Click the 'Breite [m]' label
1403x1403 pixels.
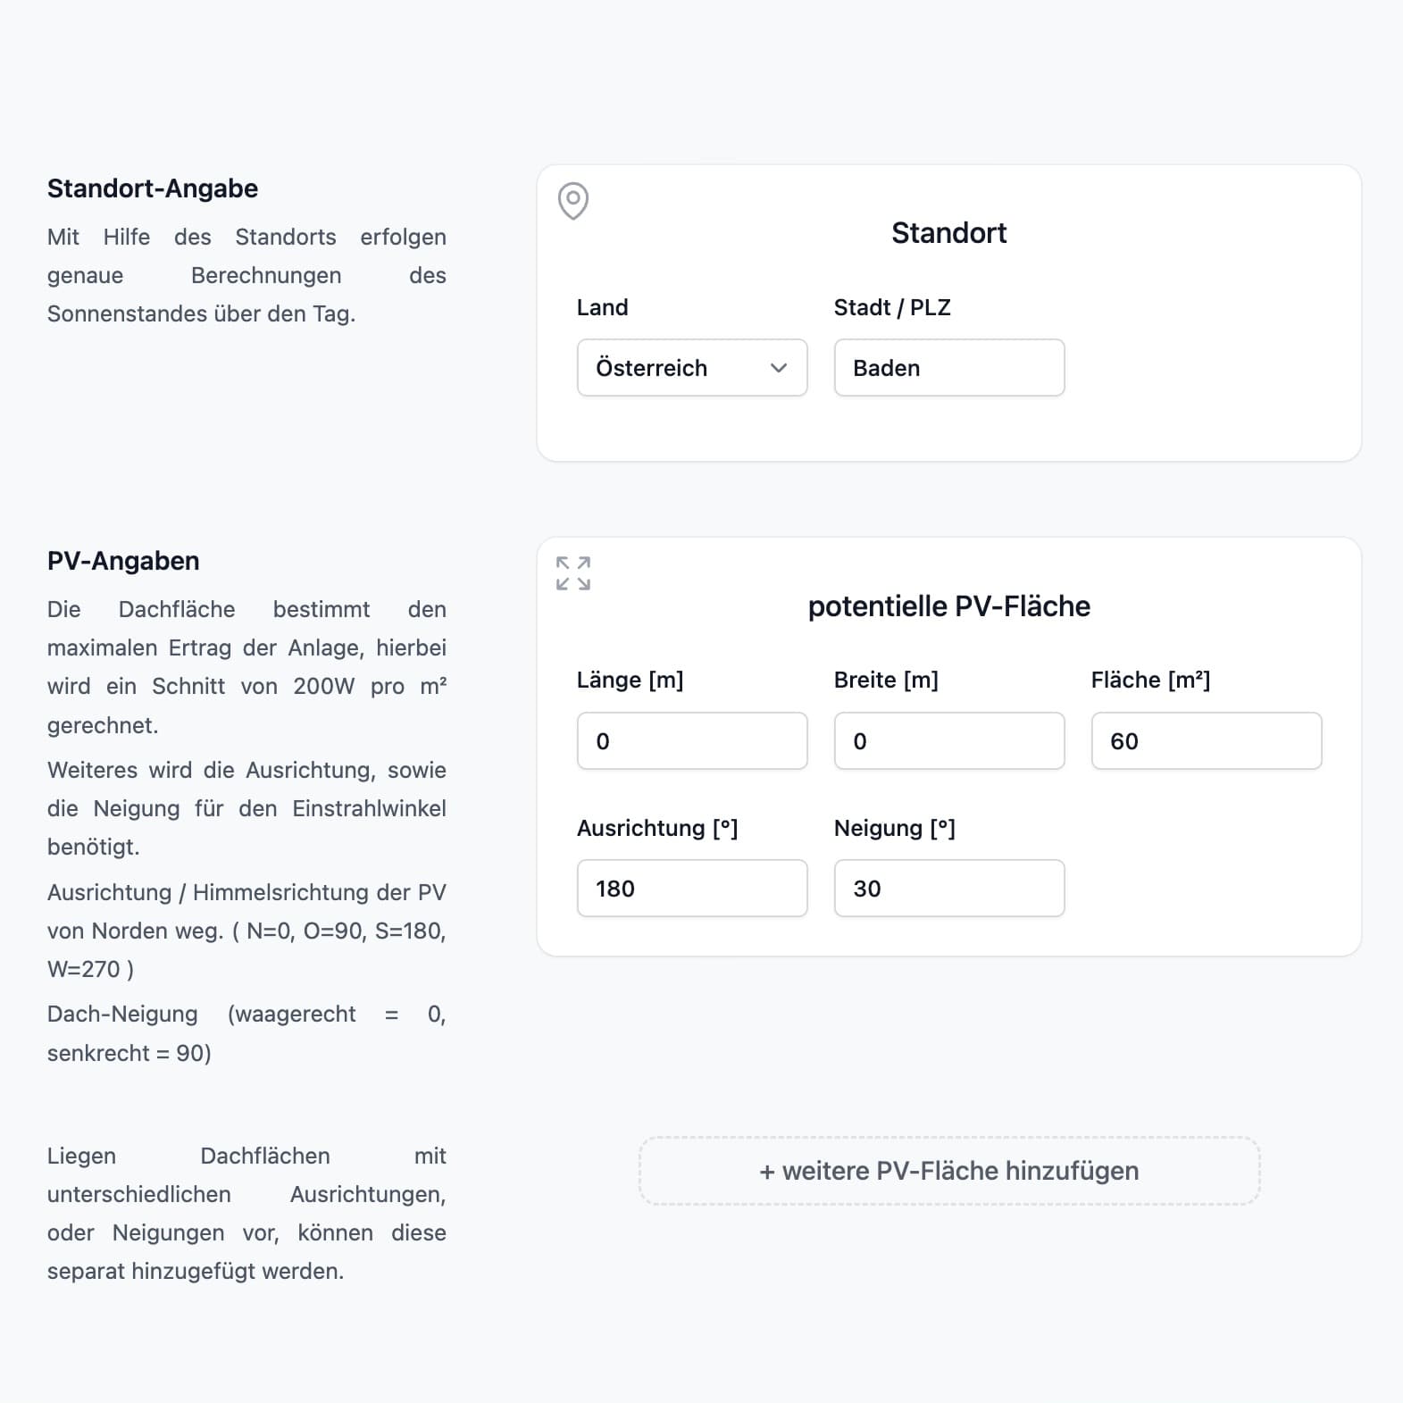click(x=886, y=681)
